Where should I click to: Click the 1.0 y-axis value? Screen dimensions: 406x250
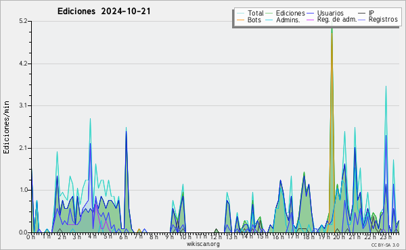23,190
